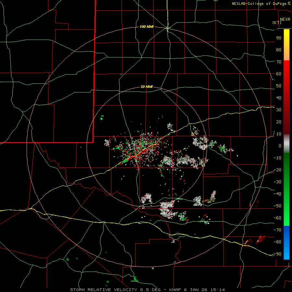Viewport: 292px width, 292px height.
Task: Click the NEXR label above the scale
Action: pyautogui.click(x=285, y=19)
